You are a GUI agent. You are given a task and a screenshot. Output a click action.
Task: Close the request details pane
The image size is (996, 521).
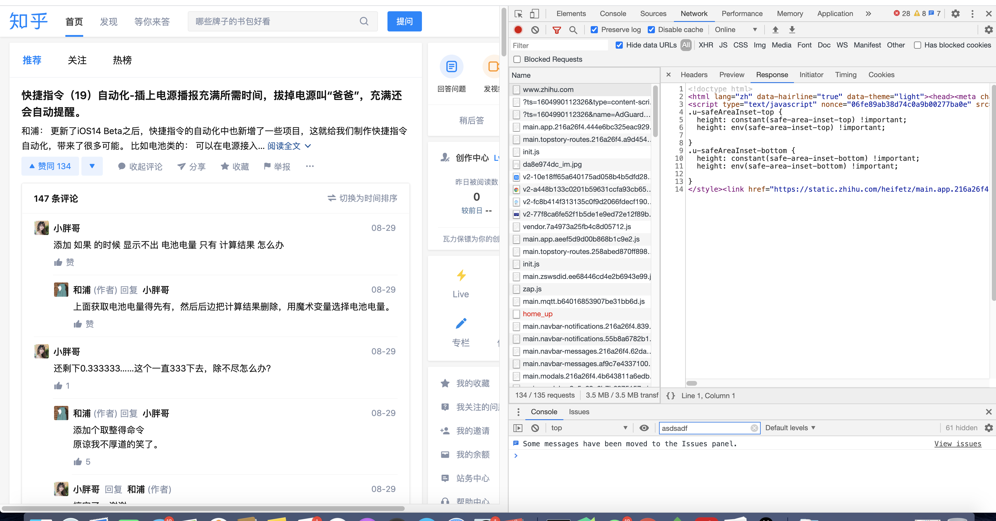(x=669, y=74)
